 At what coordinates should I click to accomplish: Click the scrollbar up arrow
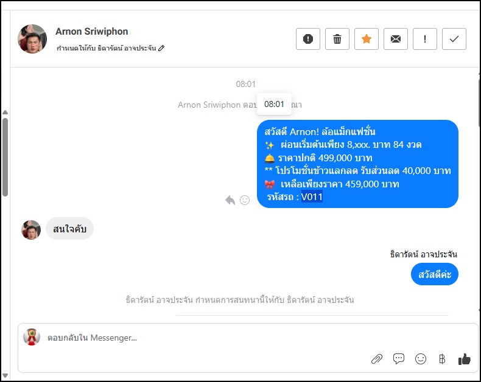click(x=5, y=112)
